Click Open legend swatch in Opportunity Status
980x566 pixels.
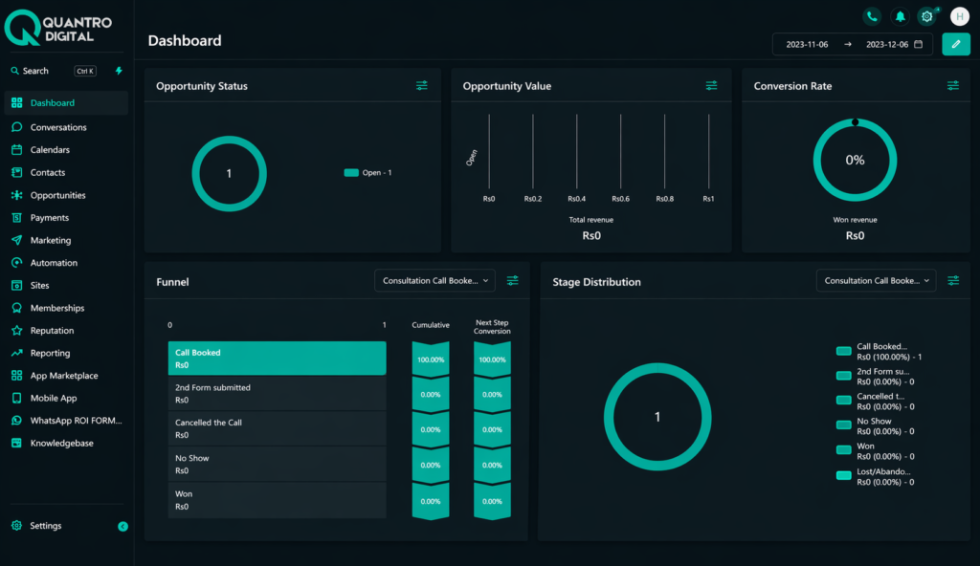351,172
